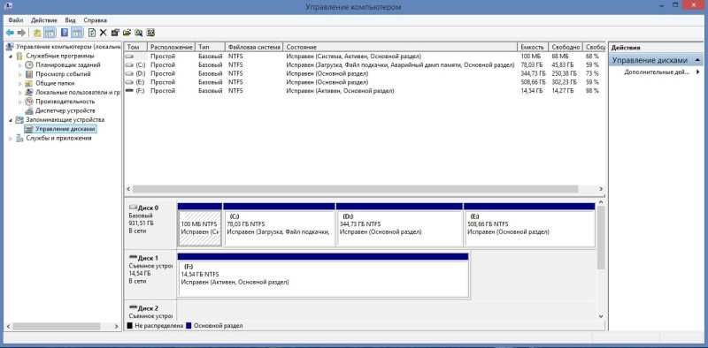Open the Справка menu
Screen dimensions: 708x348
tap(96, 20)
